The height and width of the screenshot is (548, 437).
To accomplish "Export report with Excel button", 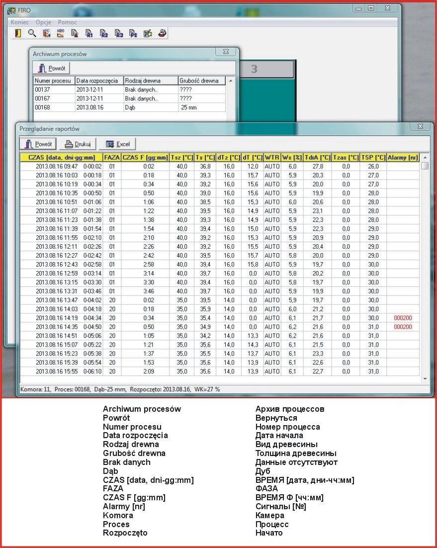I will pyautogui.click(x=117, y=144).
